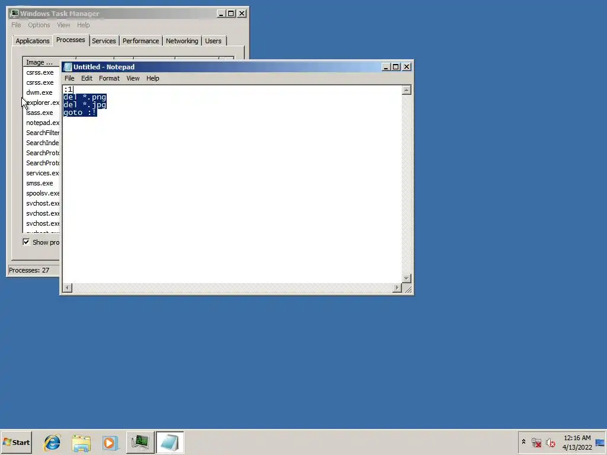
Task: Open Notepad Edit menu
Action: pos(87,78)
